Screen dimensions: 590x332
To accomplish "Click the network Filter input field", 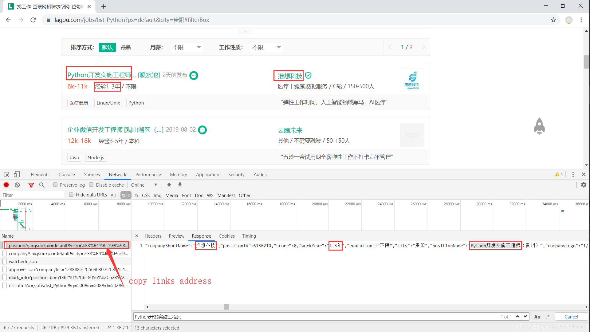I will coord(33,195).
